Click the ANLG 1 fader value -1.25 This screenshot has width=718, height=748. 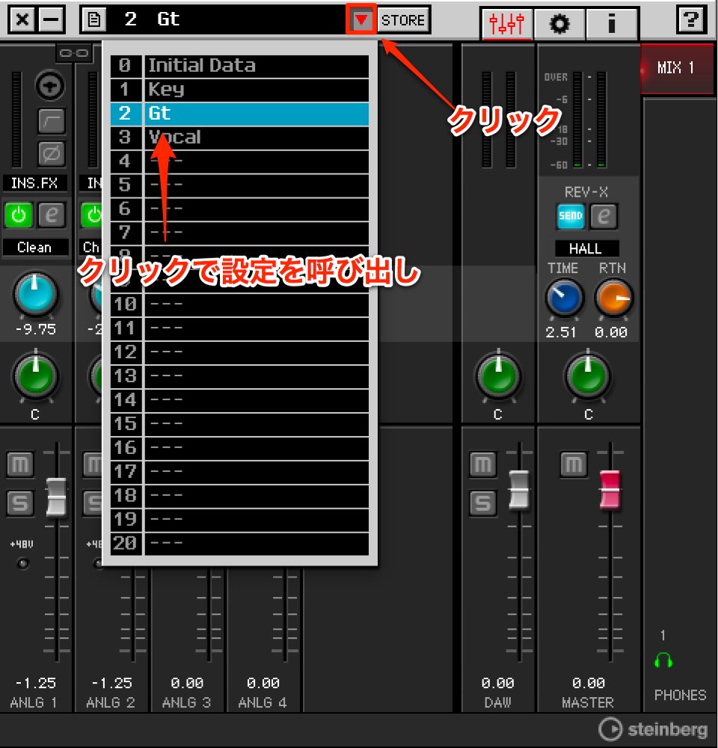(35, 683)
